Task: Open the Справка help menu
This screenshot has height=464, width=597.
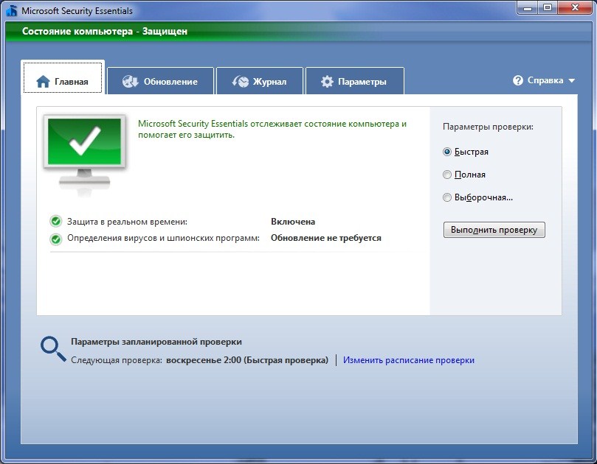Action: point(544,80)
